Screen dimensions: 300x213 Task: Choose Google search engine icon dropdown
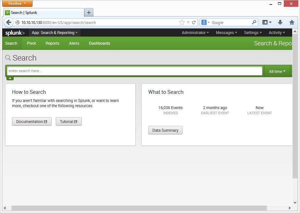[206, 23]
